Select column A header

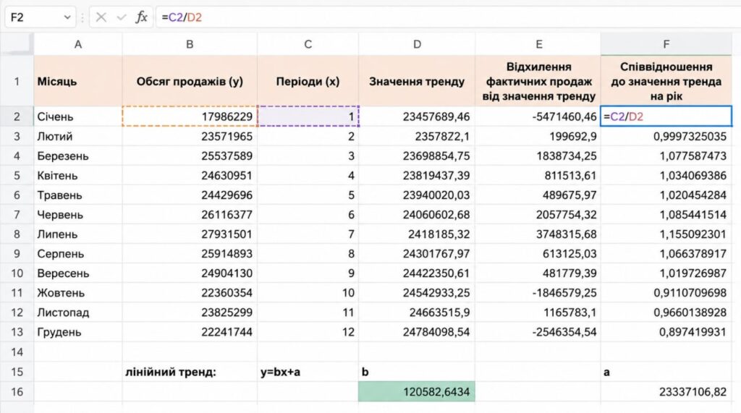(78, 44)
